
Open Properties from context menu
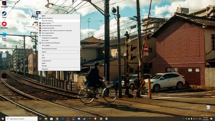point(59,69)
